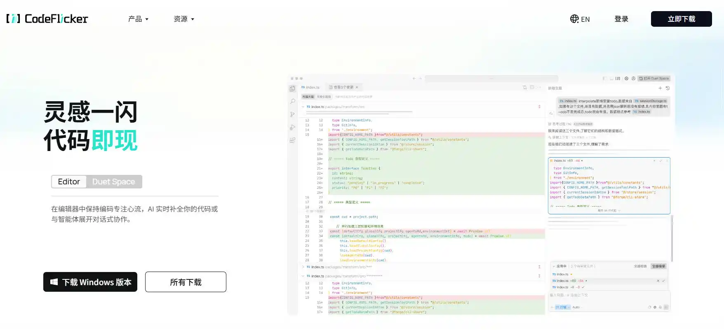Click the refresh icon in chat input
The height and width of the screenshot is (330, 724).
click(649, 307)
